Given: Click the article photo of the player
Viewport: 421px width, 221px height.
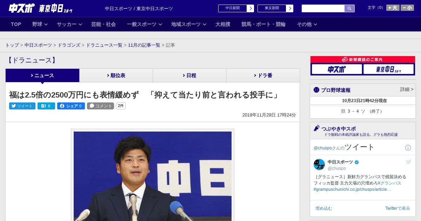Looking at the screenshot, I should pyautogui.click(x=153, y=176).
